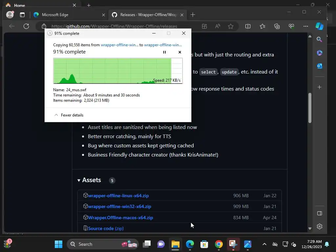This screenshot has height=252, width=336.
Task: Go back in Edge browser
Action: click(12, 26)
